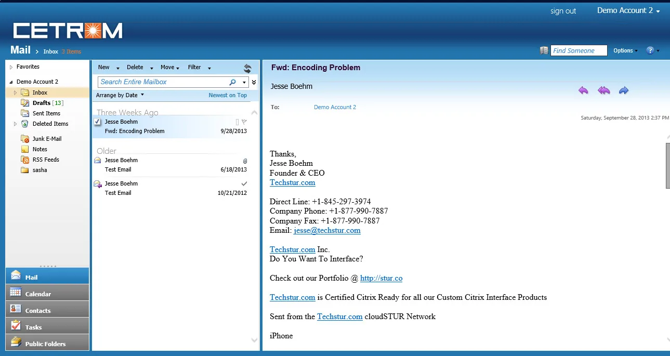Open the http://stur.co portfolio link
670x356 pixels.
tap(381, 278)
